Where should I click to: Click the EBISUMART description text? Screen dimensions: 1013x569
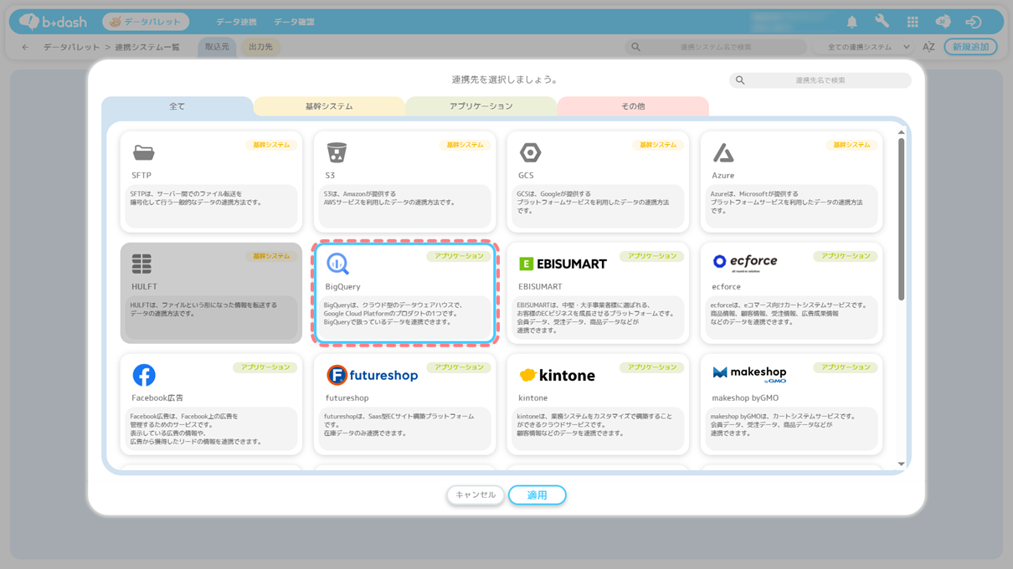(595, 318)
